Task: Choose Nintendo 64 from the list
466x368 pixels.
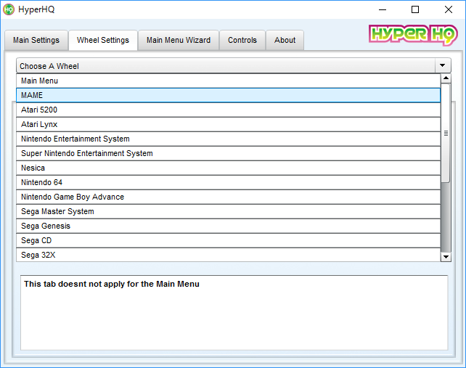Action: click(228, 183)
